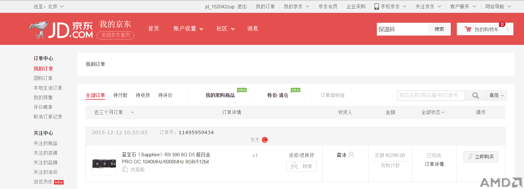Open the Sapphire R9 390 product thumbnail
This screenshot has height=189, width=524.
click(x=104, y=163)
